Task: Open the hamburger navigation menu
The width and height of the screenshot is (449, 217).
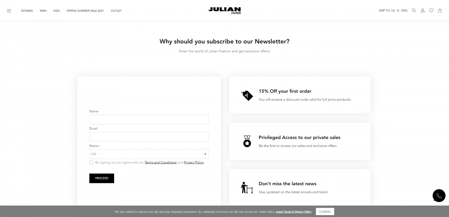Action: pyautogui.click(x=9, y=10)
